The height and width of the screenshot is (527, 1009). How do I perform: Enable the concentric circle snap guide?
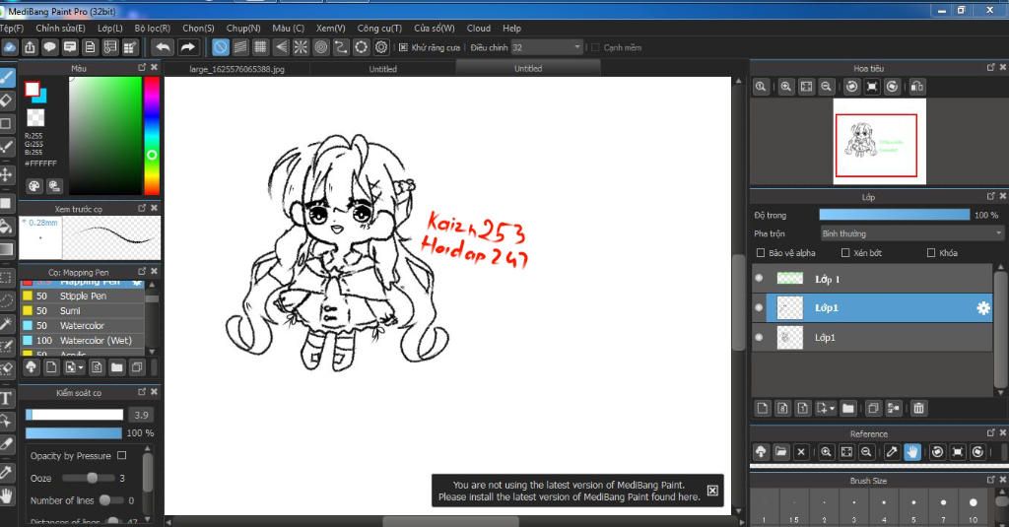click(320, 47)
